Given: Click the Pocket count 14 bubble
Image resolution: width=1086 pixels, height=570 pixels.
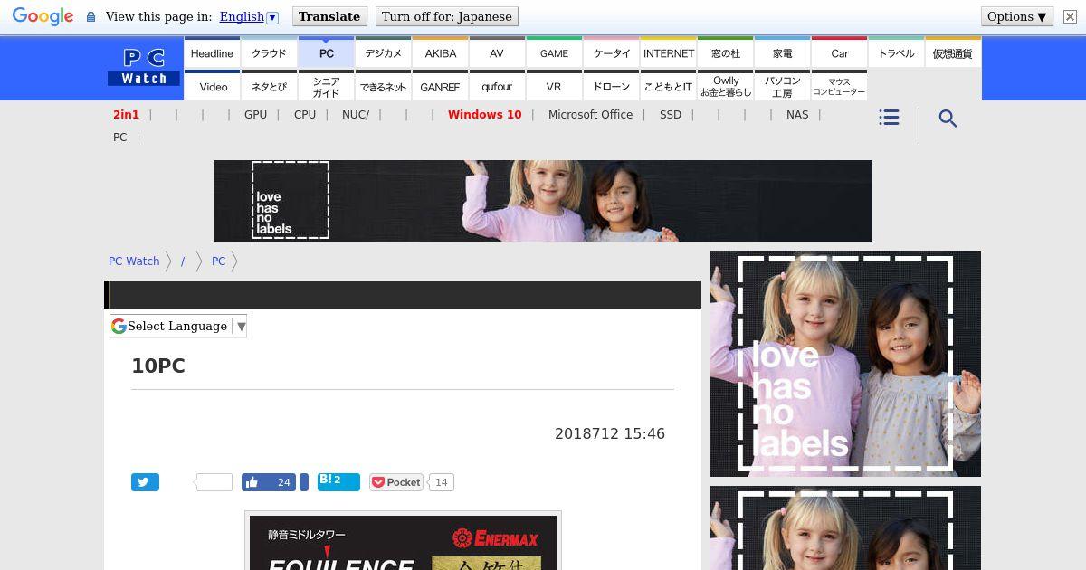Looking at the screenshot, I should 441,482.
